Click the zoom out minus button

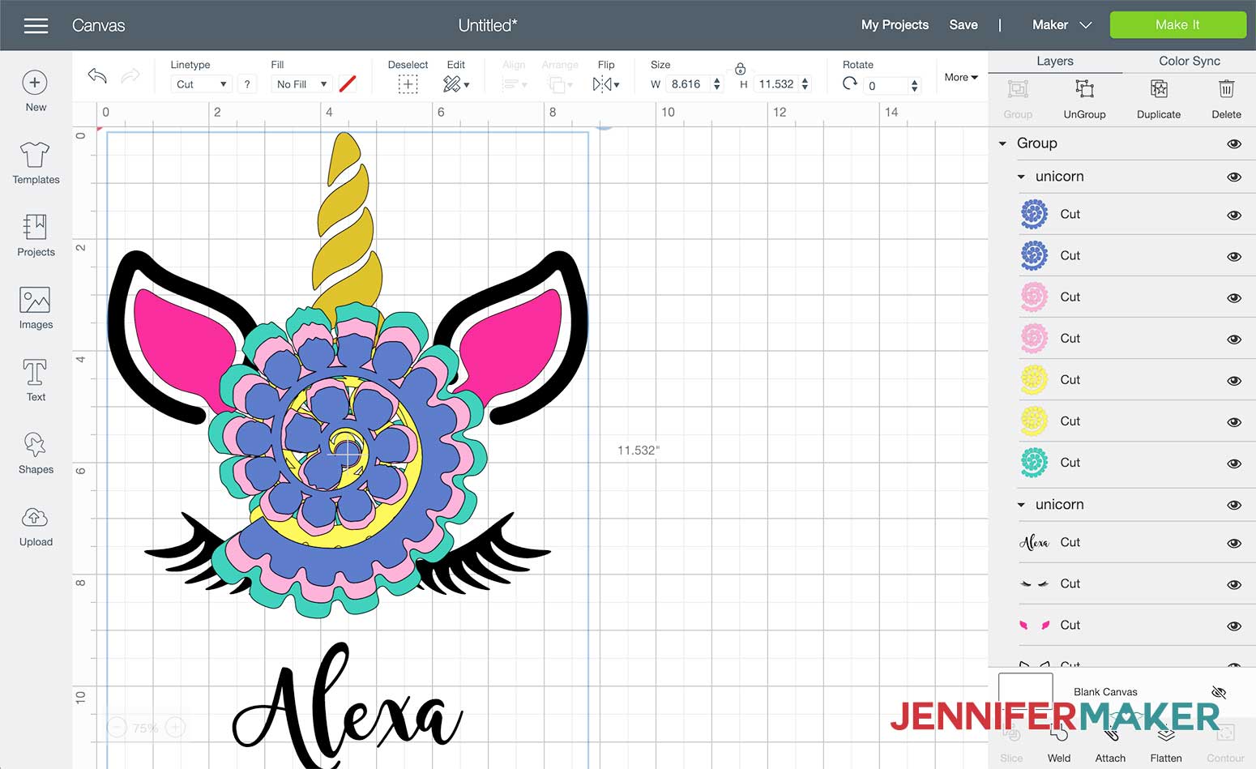tap(117, 728)
